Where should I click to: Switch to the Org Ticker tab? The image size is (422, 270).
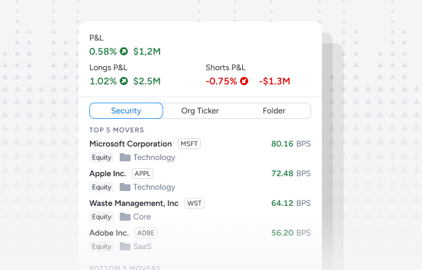pyautogui.click(x=200, y=111)
